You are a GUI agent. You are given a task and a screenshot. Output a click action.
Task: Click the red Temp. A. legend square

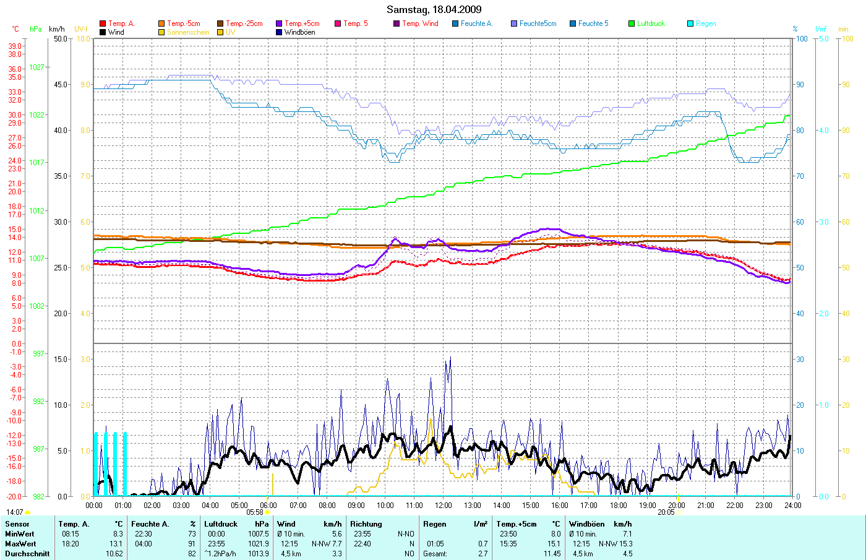(x=103, y=24)
